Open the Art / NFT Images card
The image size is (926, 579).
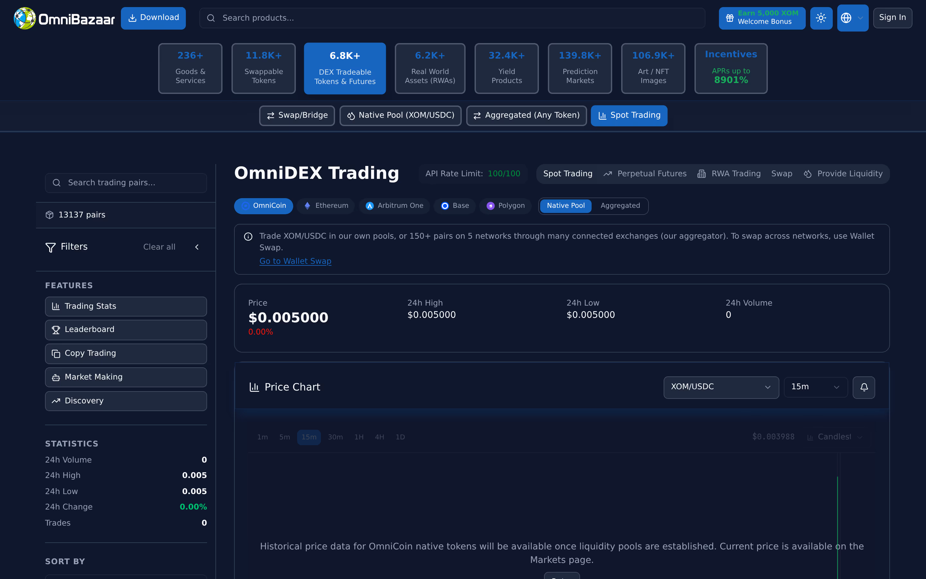(653, 69)
